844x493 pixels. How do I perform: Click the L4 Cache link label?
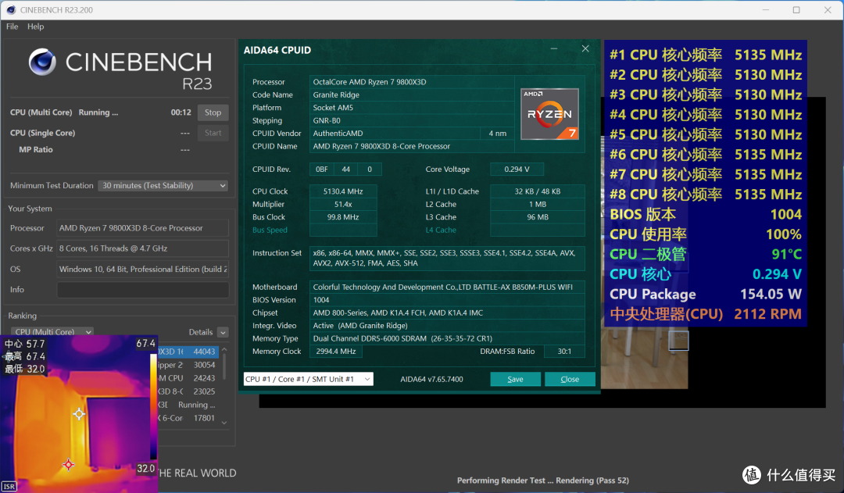point(441,230)
